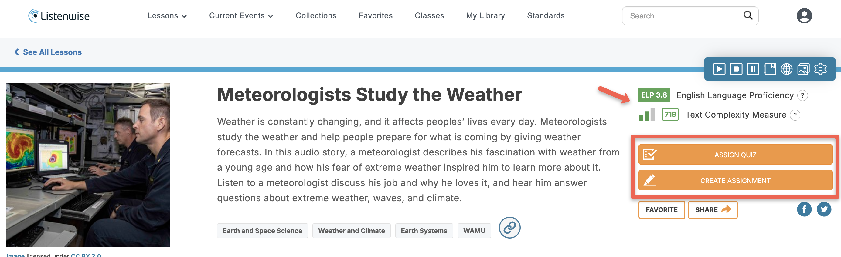Click the play button in reader toolbar
Screen dimensions: 841x257
[719, 69]
